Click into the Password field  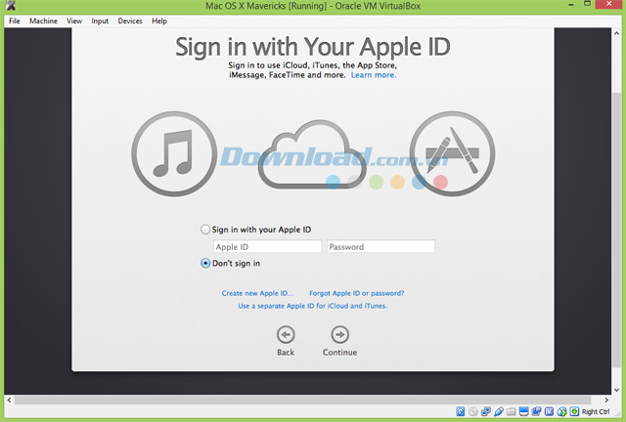pyautogui.click(x=380, y=246)
